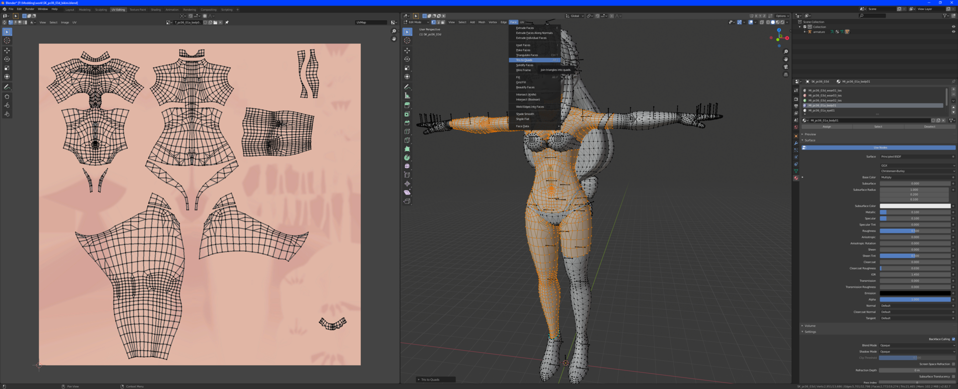Screen dimensions: 958x389
Task: Select the Spin tool
Action: (407, 158)
